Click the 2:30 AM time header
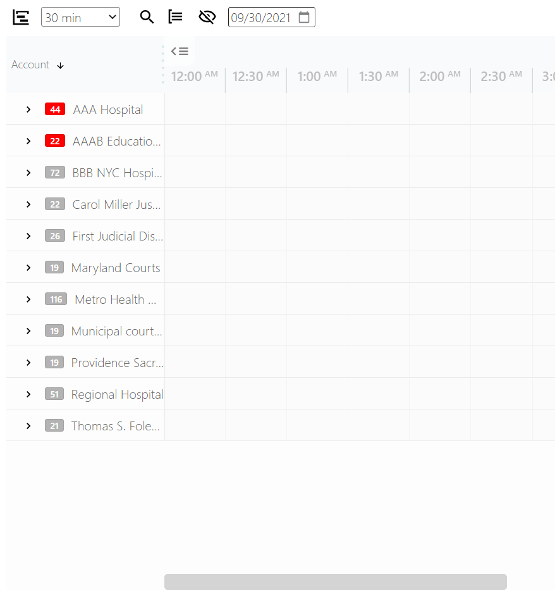The width and height of the screenshot is (555, 593). coord(501,76)
